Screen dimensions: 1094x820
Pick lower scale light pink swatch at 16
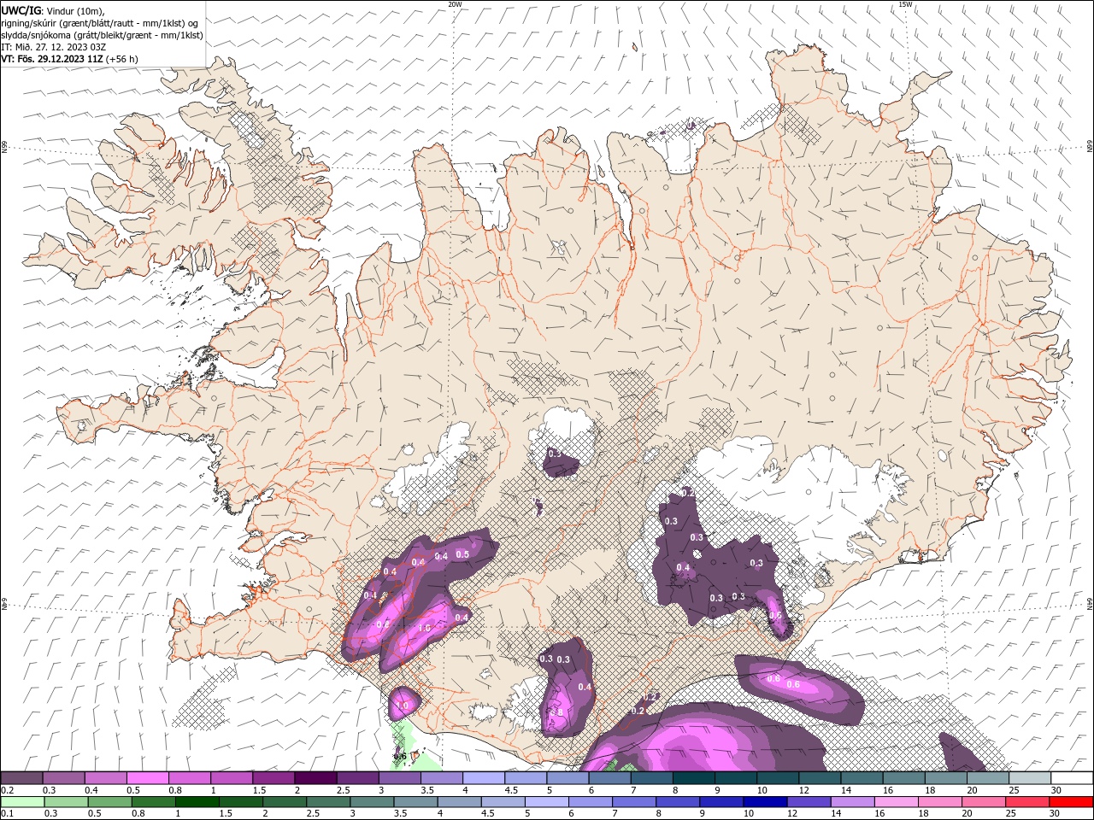tap(896, 802)
